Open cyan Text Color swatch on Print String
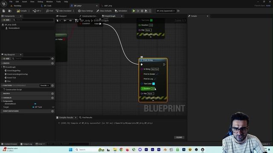This screenshot has width=273, height=153. [154, 84]
